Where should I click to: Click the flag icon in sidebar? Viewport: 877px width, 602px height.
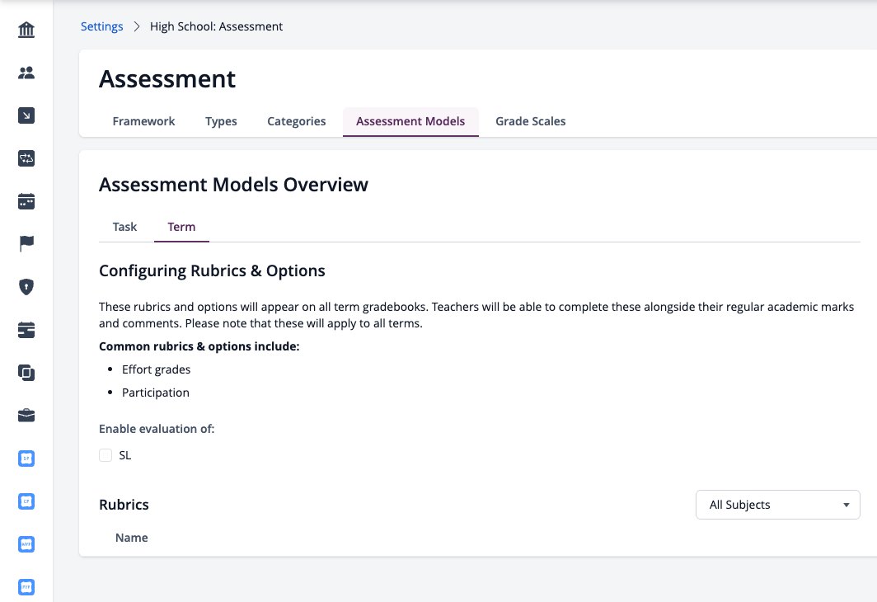click(26, 244)
